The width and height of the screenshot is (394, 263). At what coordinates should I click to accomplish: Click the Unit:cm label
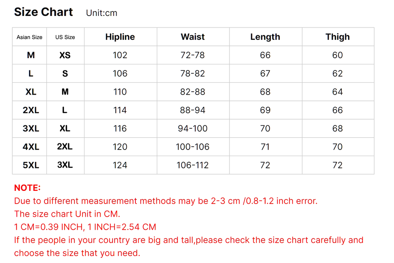click(x=101, y=13)
